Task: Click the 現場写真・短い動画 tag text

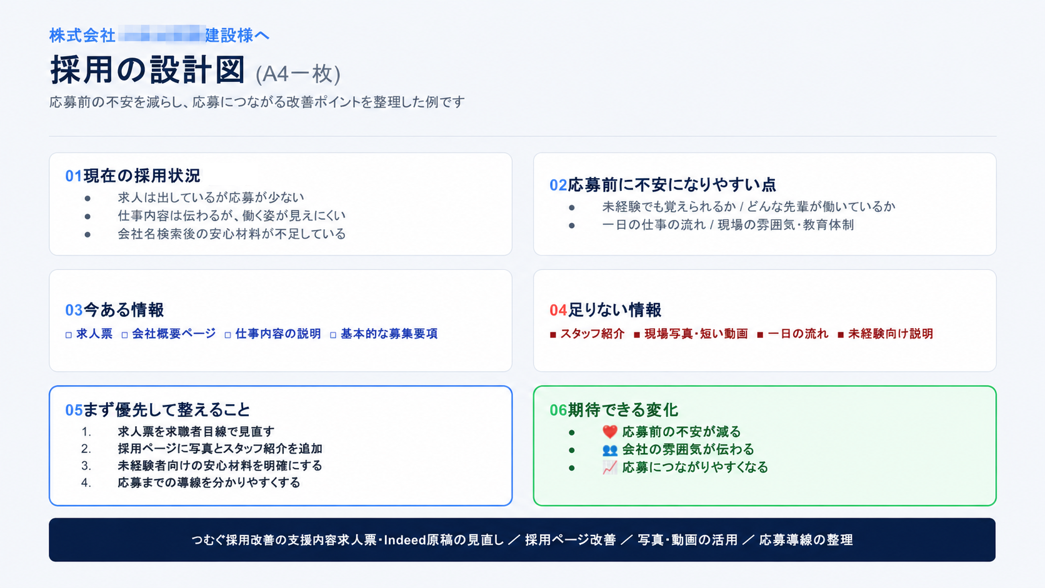Action: [696, 334]
